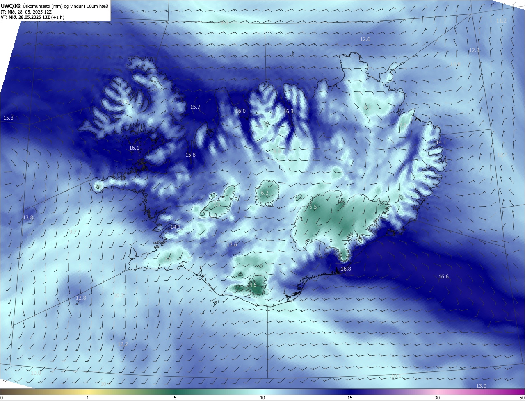Image resolution: width=525 pixels, height=401 pixels.
Task: Click the 5.5 value on the large glacier
Action: pos(313,207)
